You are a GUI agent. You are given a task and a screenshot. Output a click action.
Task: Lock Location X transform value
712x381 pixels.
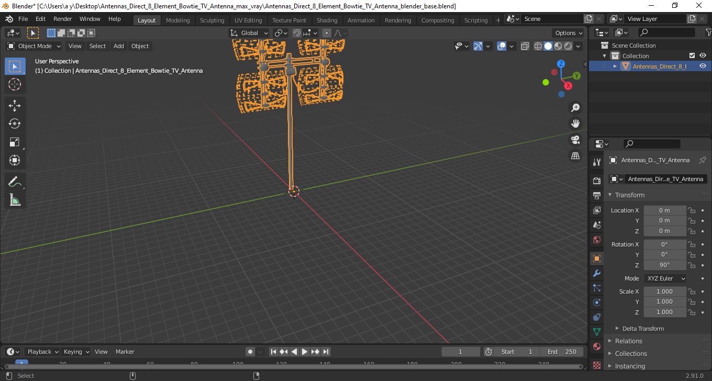pyautogui.click(x=692, y=210)
